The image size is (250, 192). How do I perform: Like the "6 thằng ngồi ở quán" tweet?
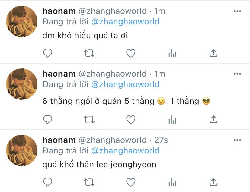click(x=131, y=119)
